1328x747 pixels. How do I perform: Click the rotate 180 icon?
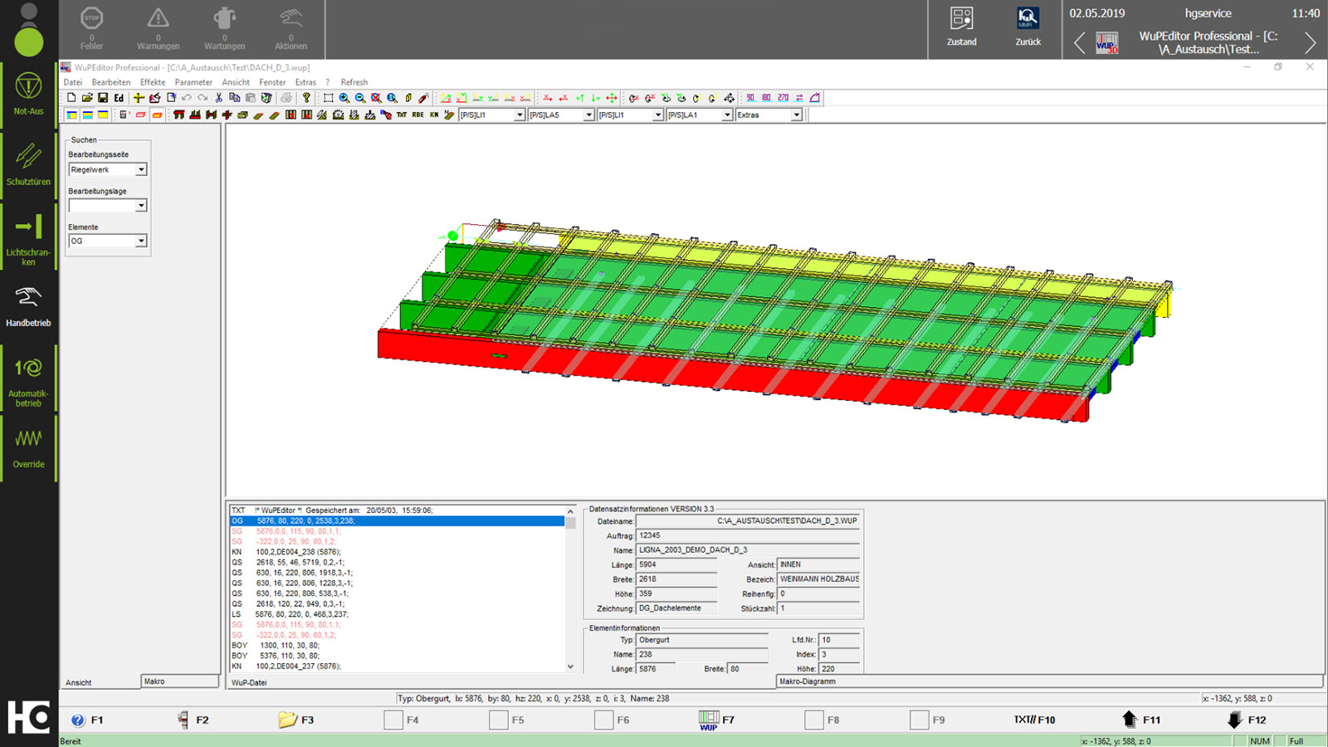(x=766, y=98)
